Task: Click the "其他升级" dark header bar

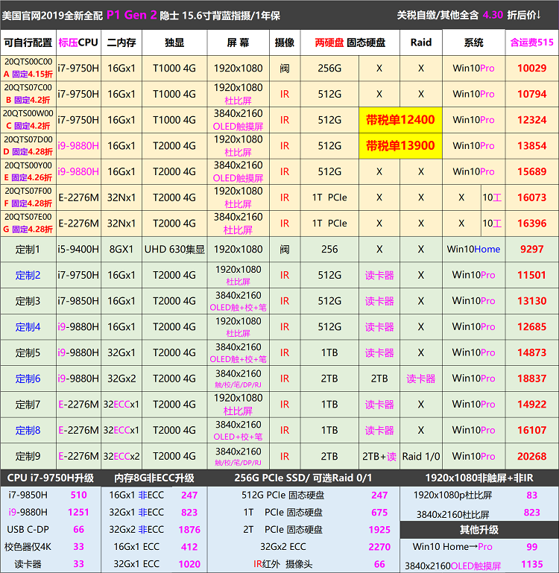Action: 479,530
